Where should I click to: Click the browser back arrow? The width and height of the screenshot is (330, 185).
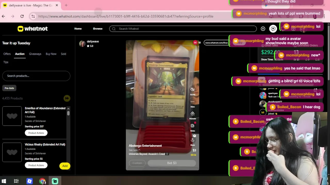point(3,16)
